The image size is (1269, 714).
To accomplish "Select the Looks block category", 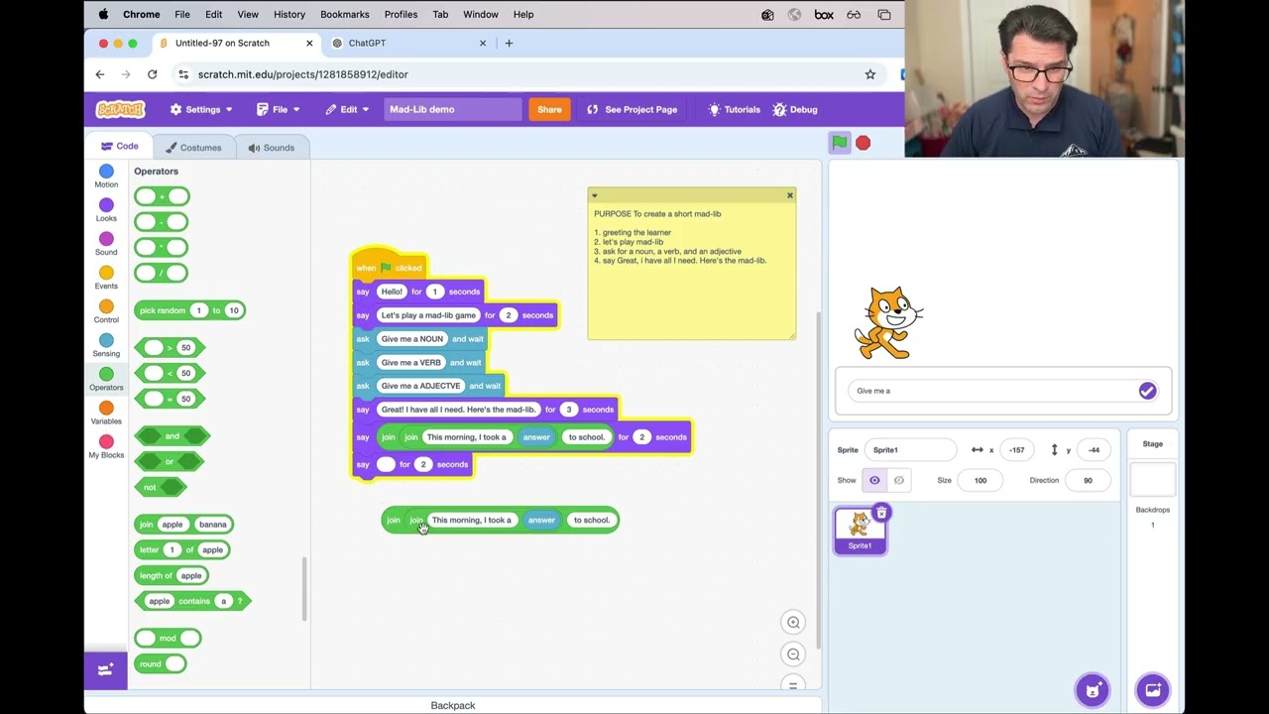I will pyautogui.click(x=106, y=210).
